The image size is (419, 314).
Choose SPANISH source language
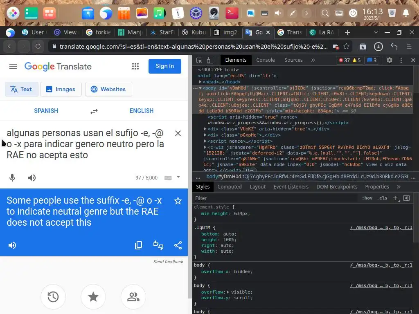tap(46, 111)
